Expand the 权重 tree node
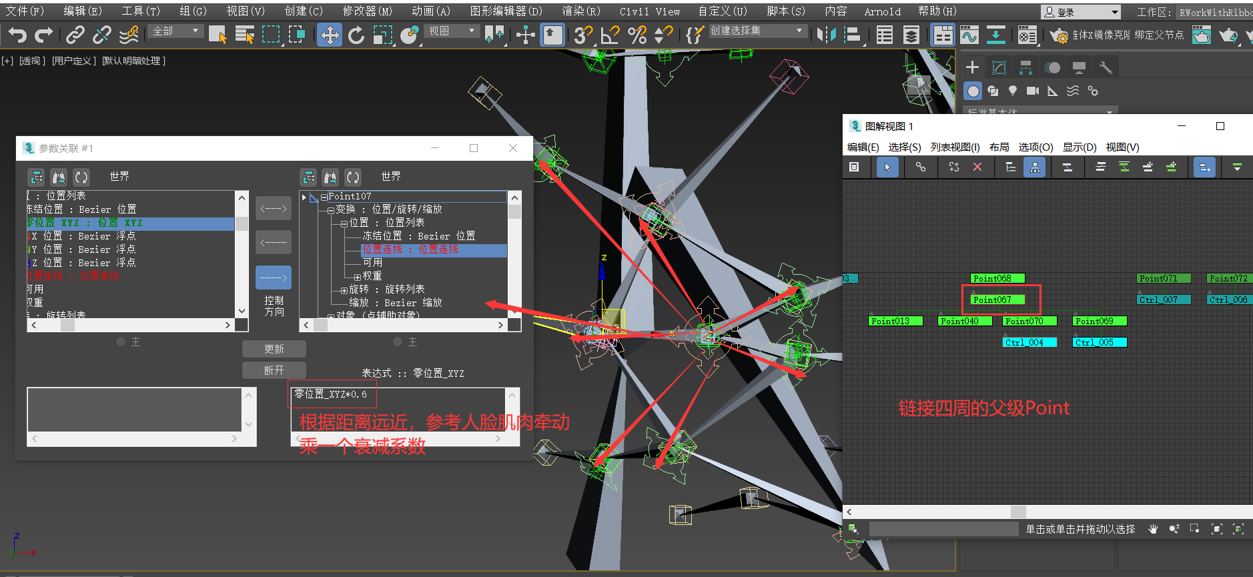 tap(358, 277)
